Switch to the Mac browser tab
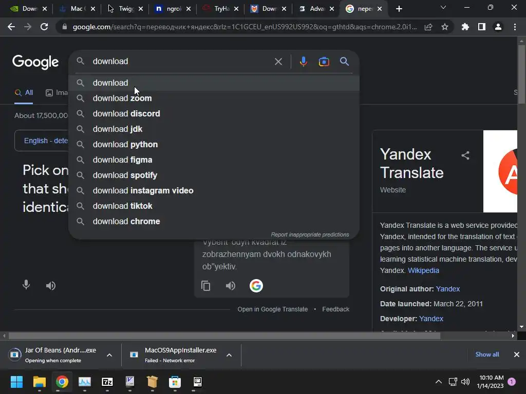The image size is (526, 394). [x=77, y=9]
